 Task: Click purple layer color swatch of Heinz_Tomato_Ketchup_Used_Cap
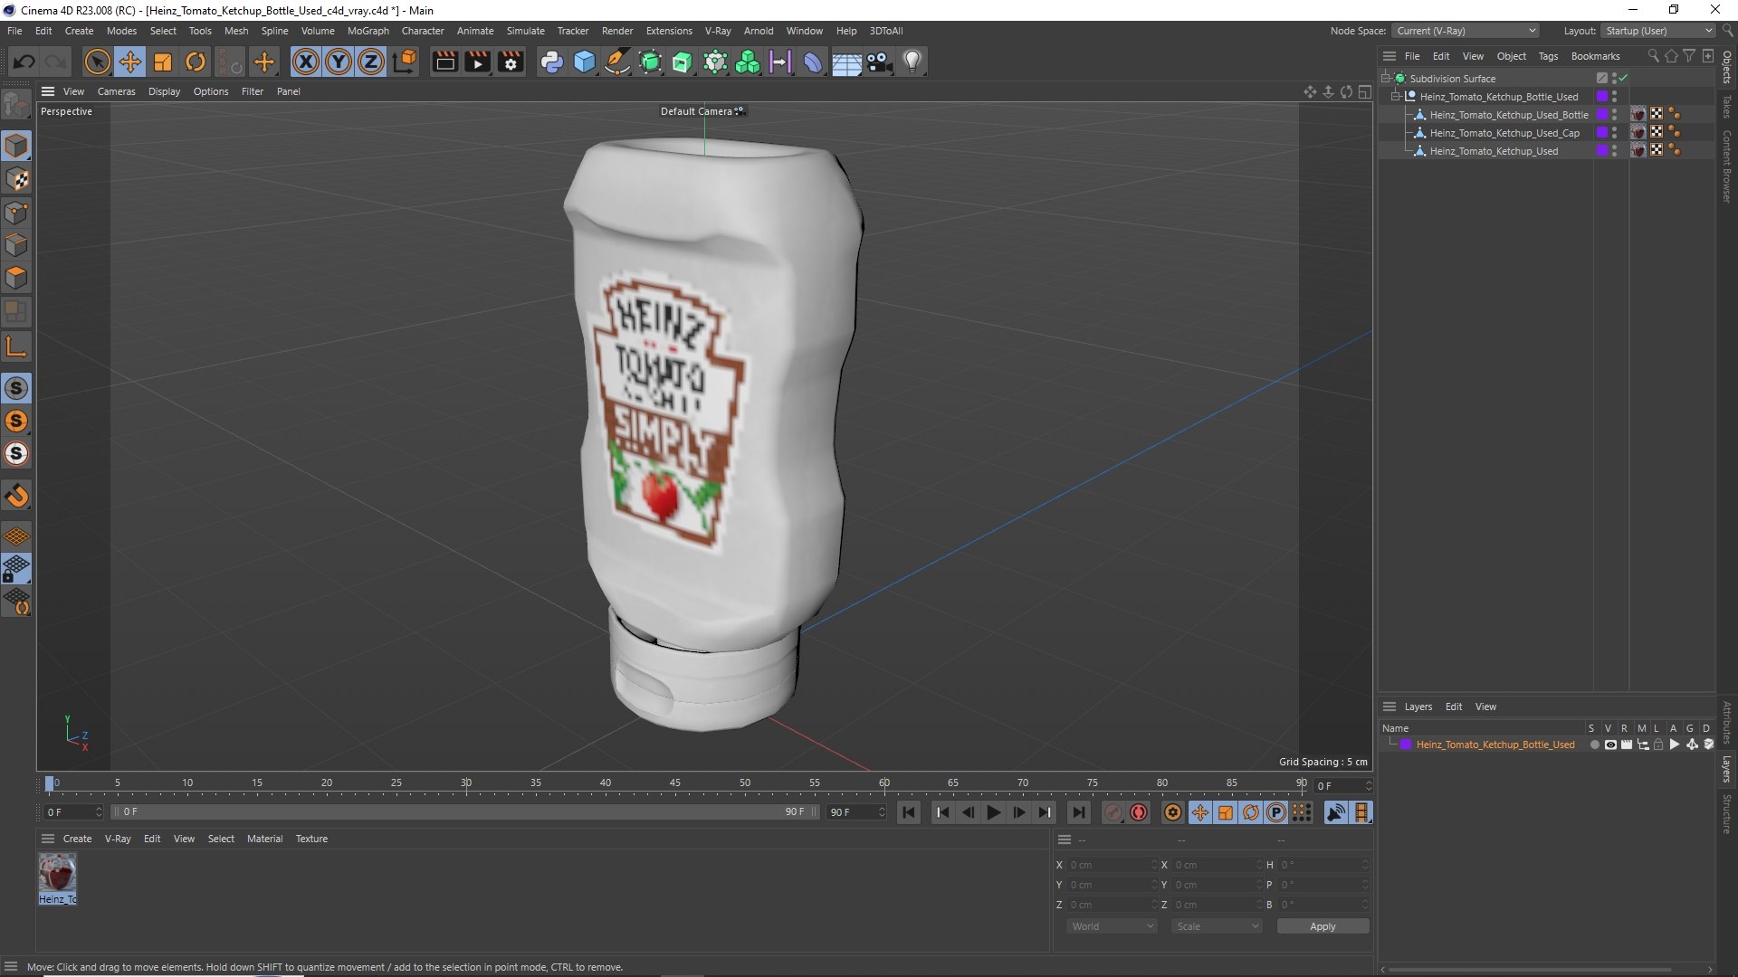pos(1601,133)
